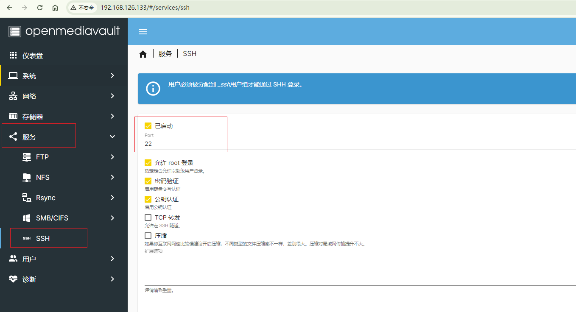
Task: Enable the 压缩 checkbox
Action: pos(148,236)
